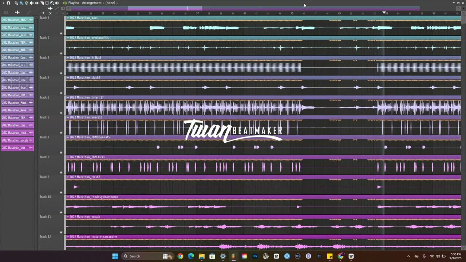Click the FL Studio taskbar icon
This screenshot has height=262, width=466.
pyautogui.click(x=234, y=256)
